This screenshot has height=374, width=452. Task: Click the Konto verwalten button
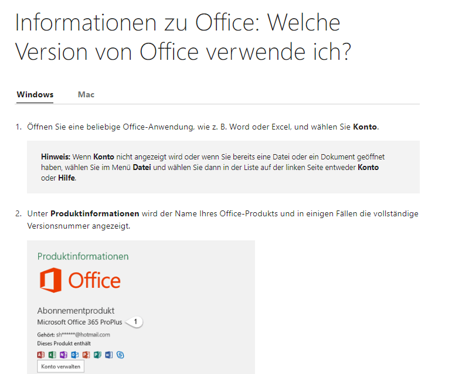pos(60,366)
